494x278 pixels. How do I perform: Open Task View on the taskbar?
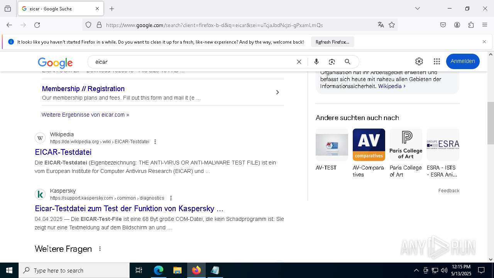tap(139, 270)
